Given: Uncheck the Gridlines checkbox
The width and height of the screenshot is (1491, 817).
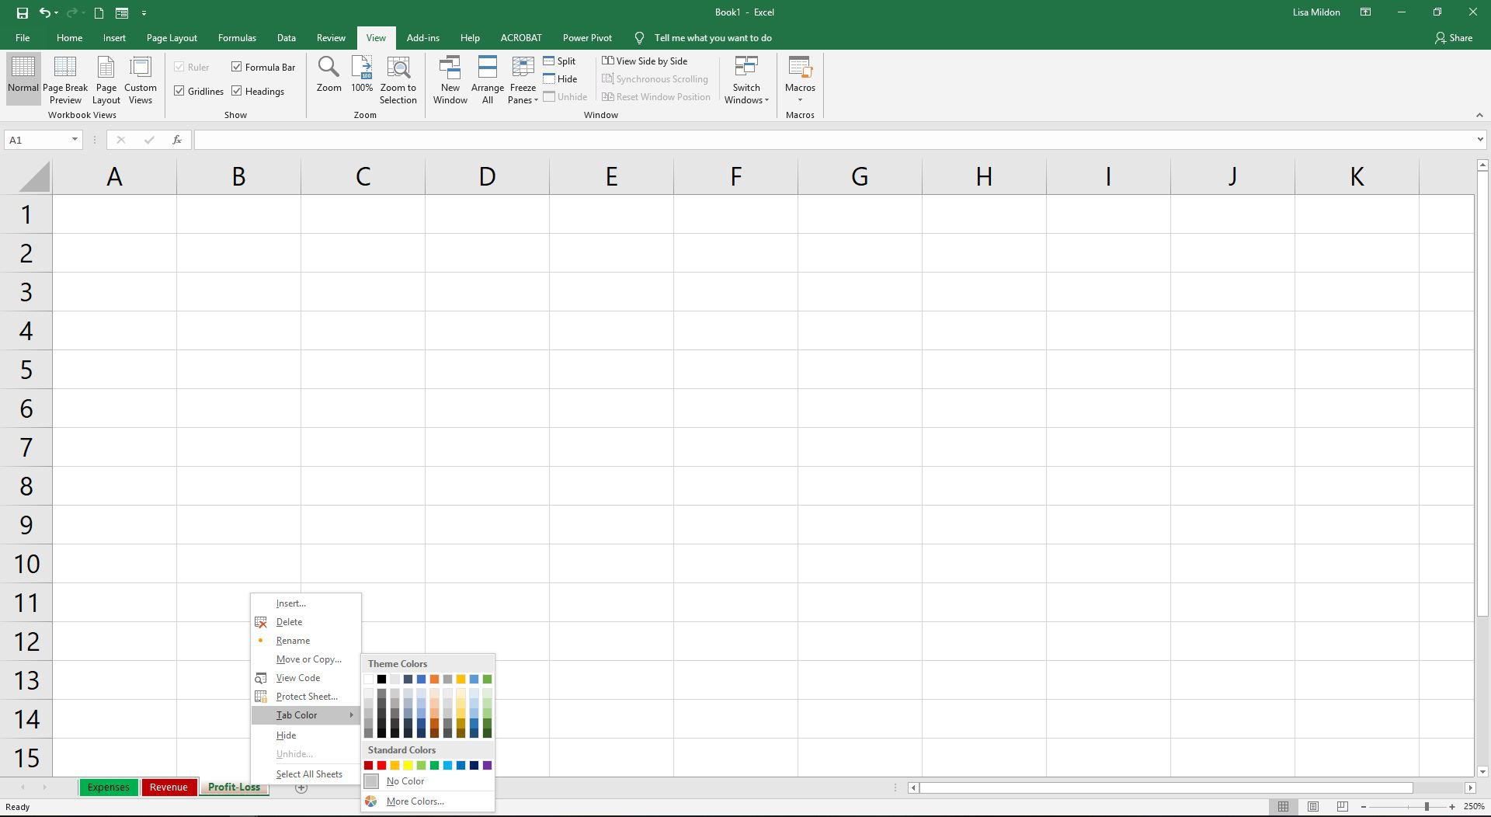Looking at the screenshot, I should pyautogui.click(x=179, y=91).
